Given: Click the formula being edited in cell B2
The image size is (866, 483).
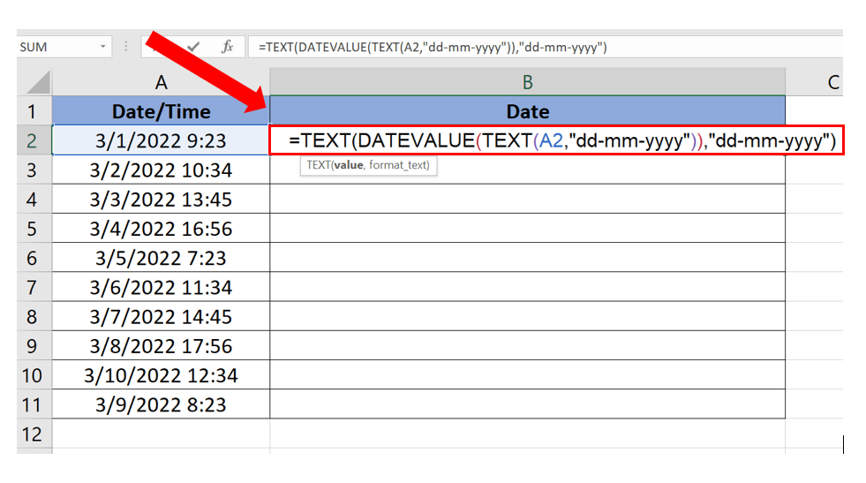Looking at the screenshot, I should click(x=562, y=141).
